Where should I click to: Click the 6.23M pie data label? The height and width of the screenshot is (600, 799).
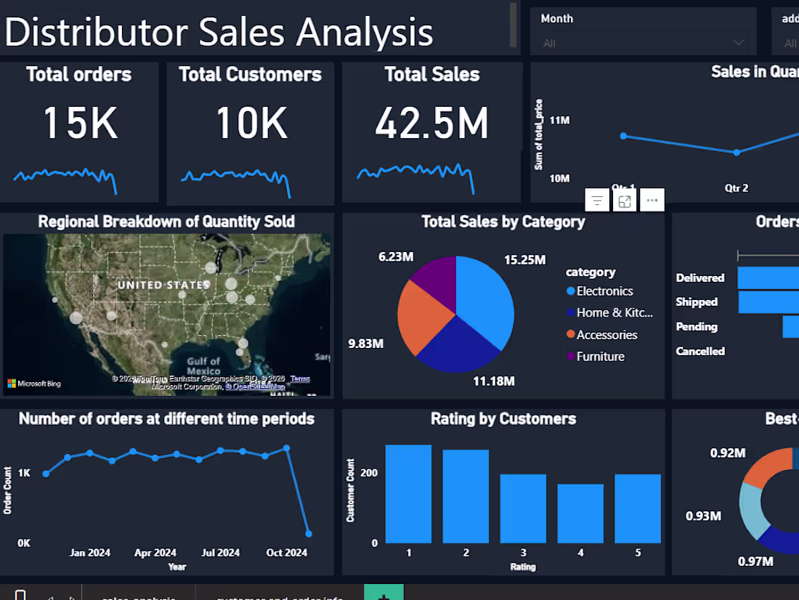395,256
